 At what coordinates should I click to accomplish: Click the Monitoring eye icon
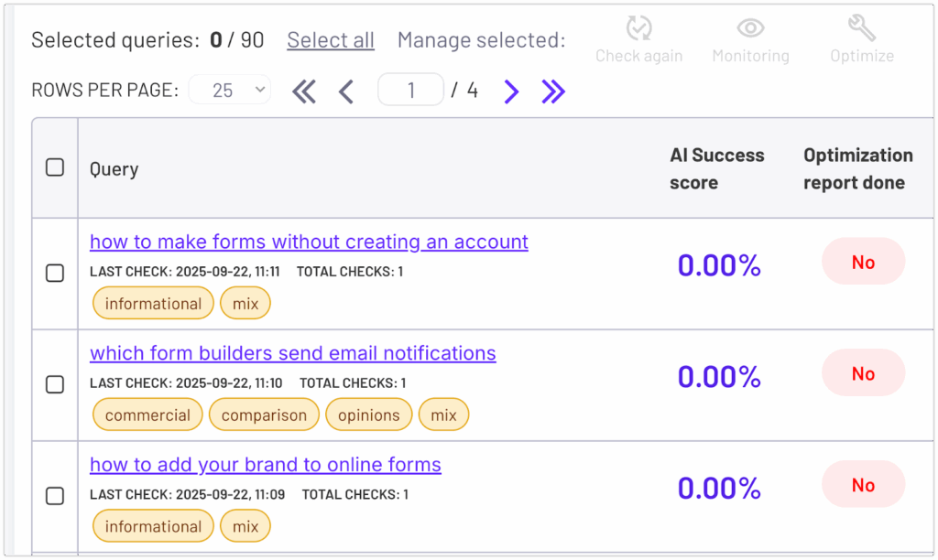click(x=750, y=29)
